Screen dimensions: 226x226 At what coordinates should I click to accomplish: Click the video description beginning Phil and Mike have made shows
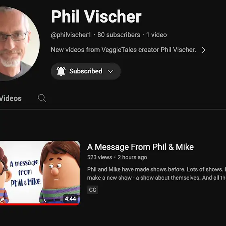(x=157, y=174)
